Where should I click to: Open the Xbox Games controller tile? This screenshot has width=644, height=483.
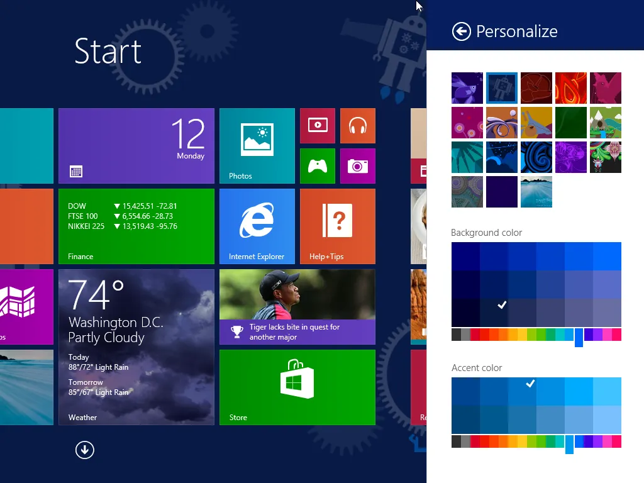point(318,166)
